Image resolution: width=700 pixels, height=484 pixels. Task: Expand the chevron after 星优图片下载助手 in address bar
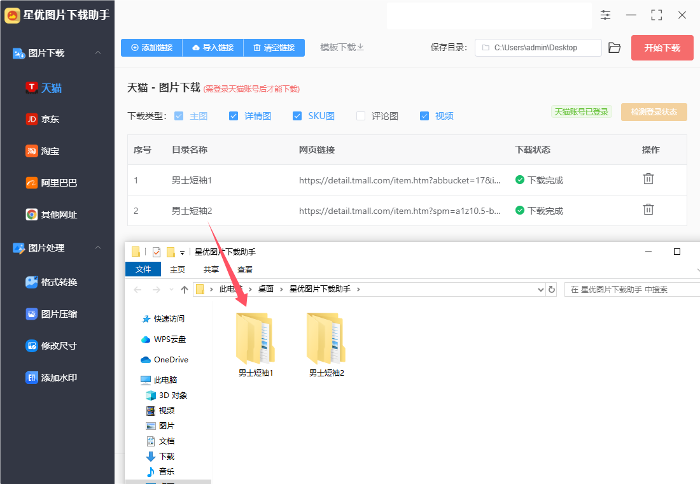pos(358,289)
